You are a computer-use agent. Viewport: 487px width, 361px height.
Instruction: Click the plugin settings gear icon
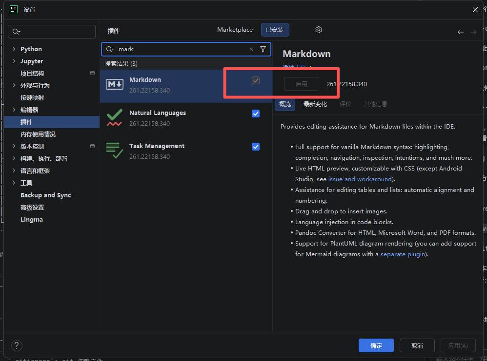point(318,30)
